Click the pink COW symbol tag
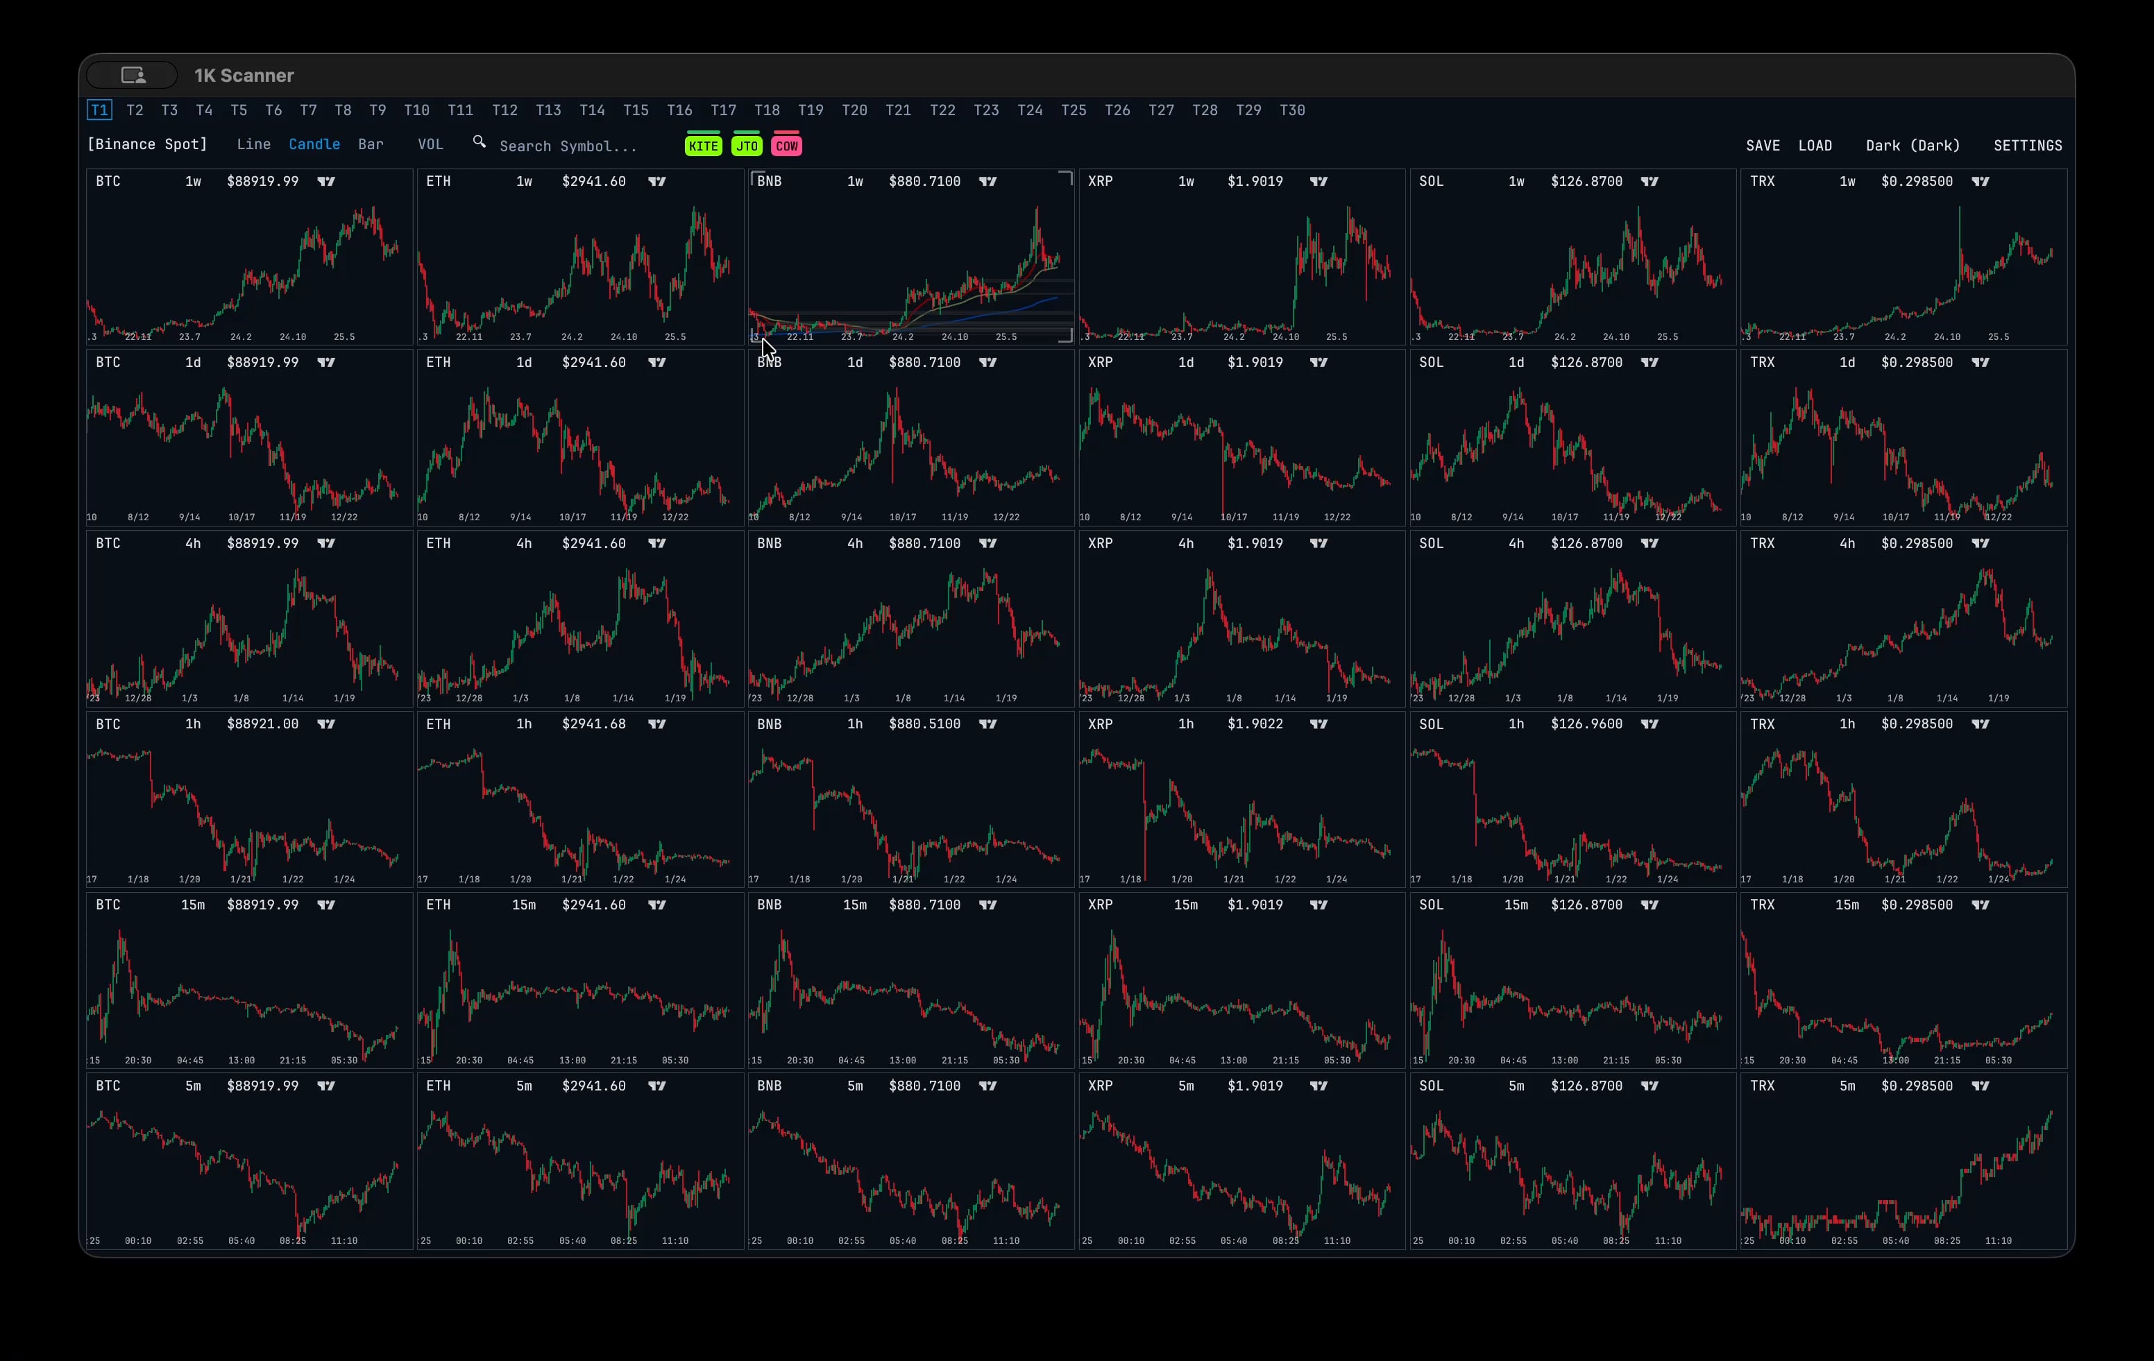2154x1361 pixels. [x=786, y=146]
